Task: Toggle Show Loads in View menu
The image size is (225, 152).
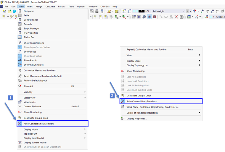Action: [52, 52]
